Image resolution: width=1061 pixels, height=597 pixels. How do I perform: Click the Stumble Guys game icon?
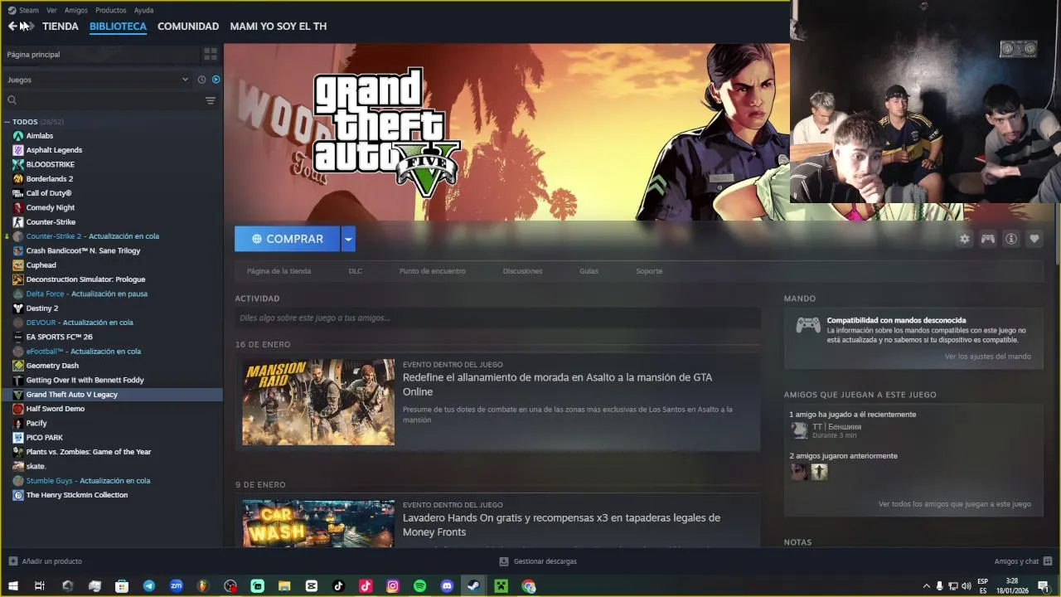pos(18,481)
